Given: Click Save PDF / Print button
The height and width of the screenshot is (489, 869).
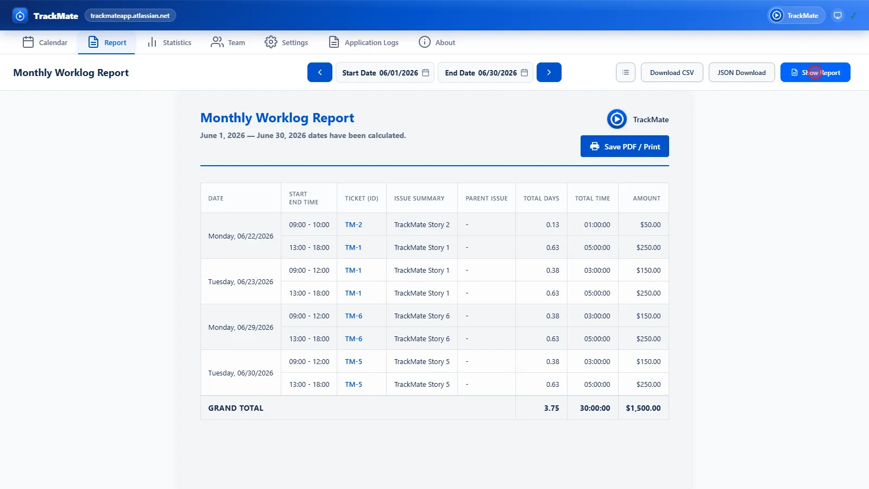Looking at the screenshot, I should tap(625, 146).
